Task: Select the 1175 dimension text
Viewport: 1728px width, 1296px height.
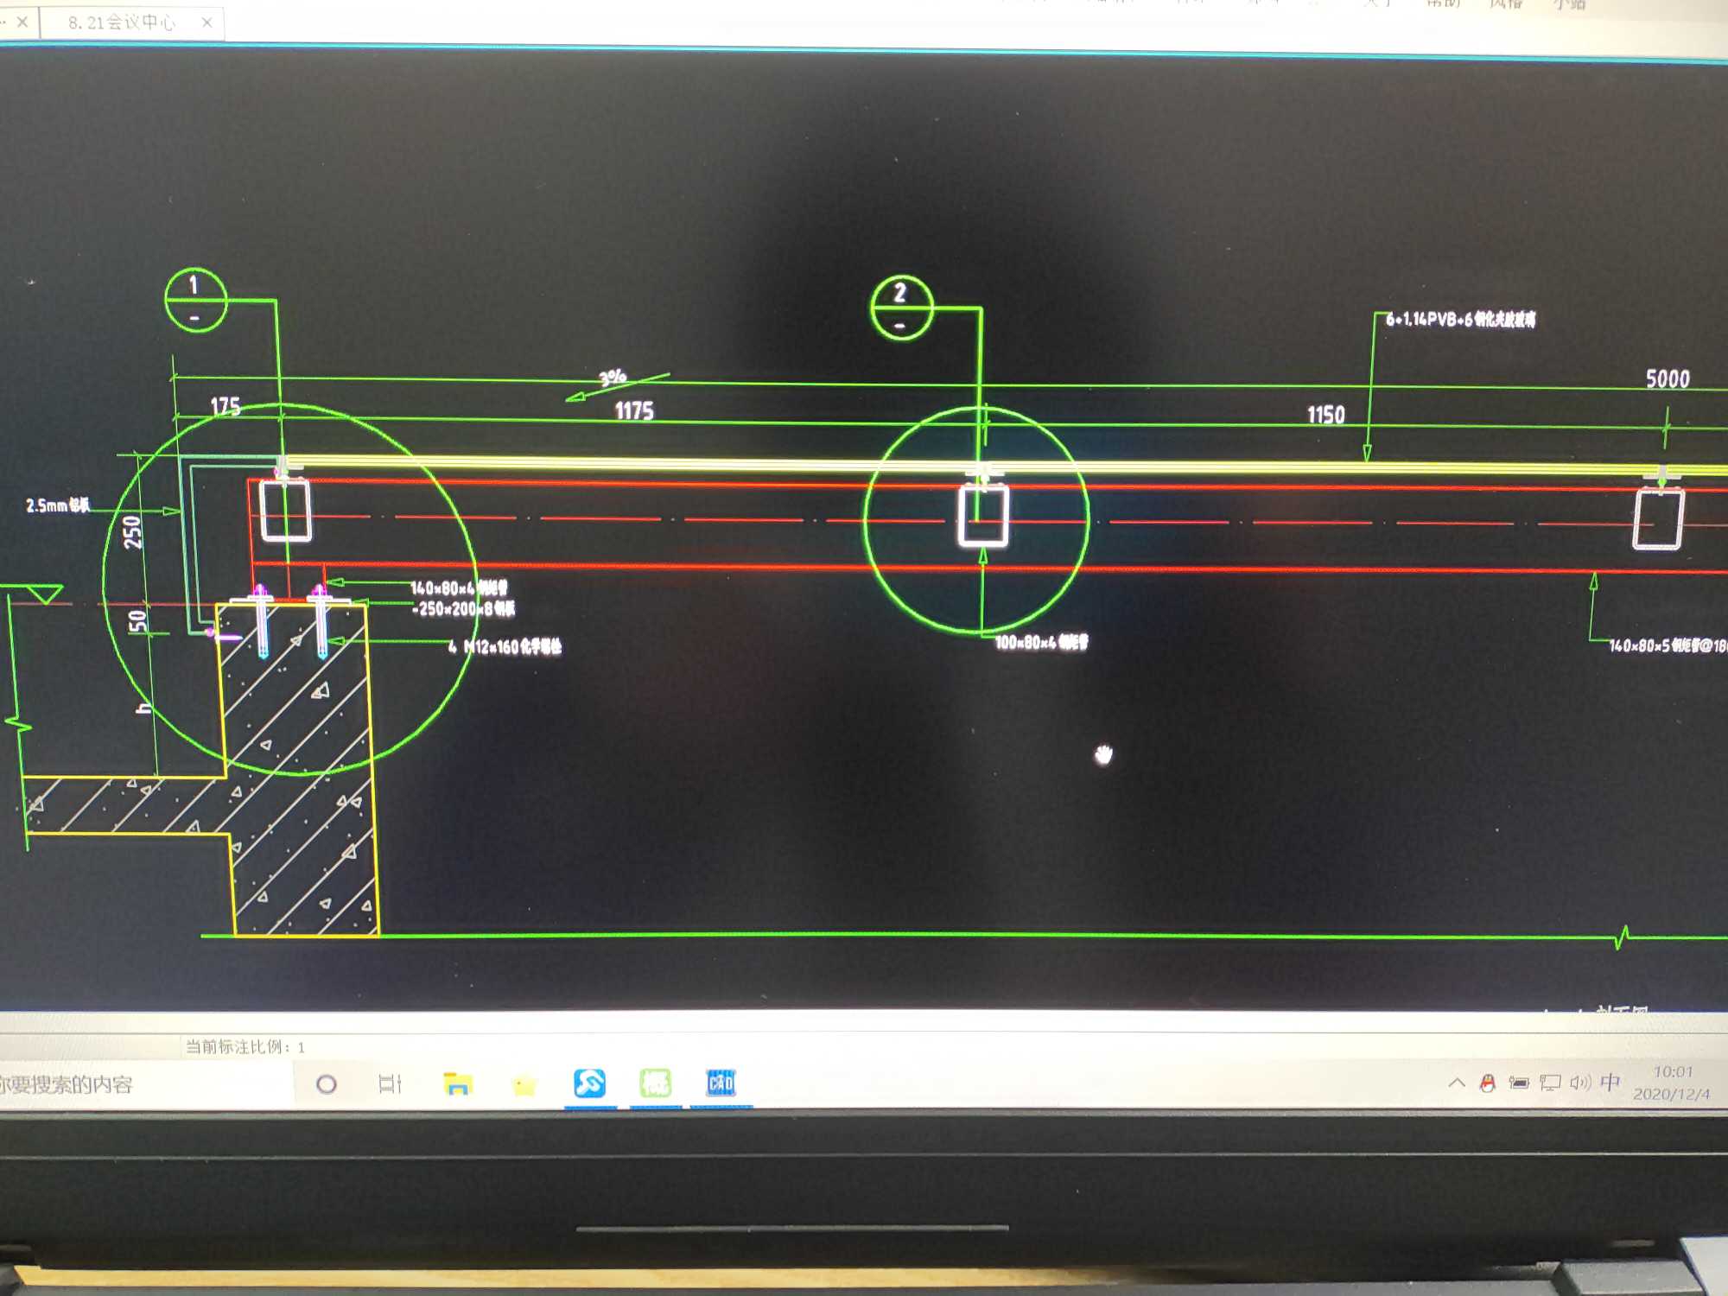Action: coord(634,411)
